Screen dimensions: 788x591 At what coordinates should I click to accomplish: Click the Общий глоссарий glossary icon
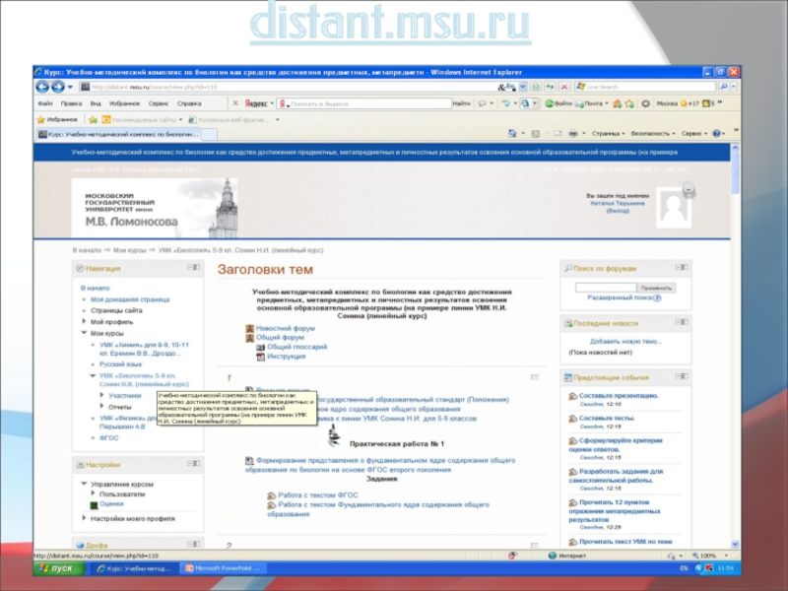[260, 348]
